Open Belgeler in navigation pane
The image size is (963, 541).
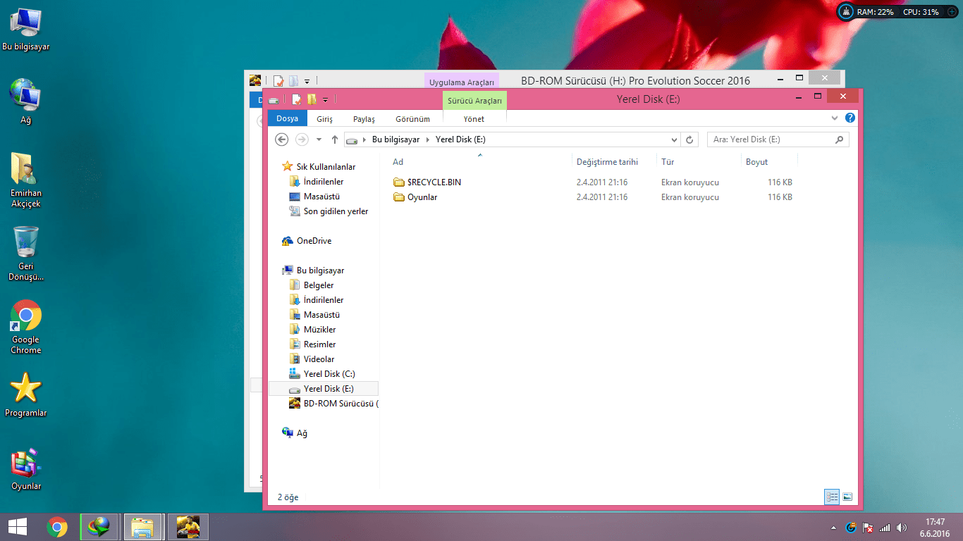[x=319, y=285]
